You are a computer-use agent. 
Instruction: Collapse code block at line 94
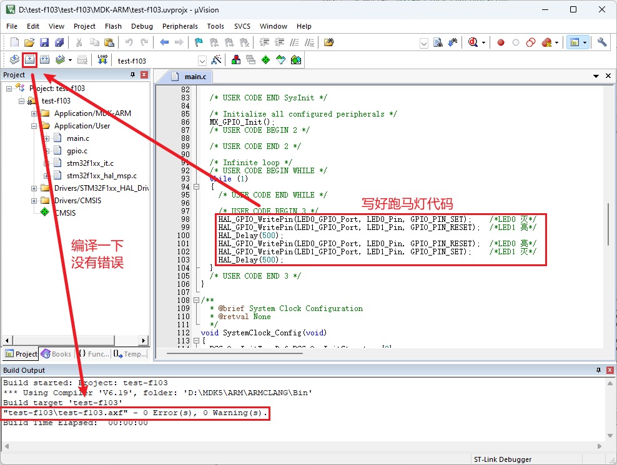(x=196, y=187)
